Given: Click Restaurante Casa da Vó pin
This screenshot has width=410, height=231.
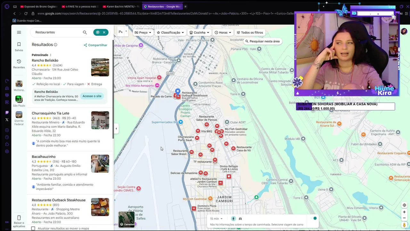Looking at the screenshot, I should point(234,149).
